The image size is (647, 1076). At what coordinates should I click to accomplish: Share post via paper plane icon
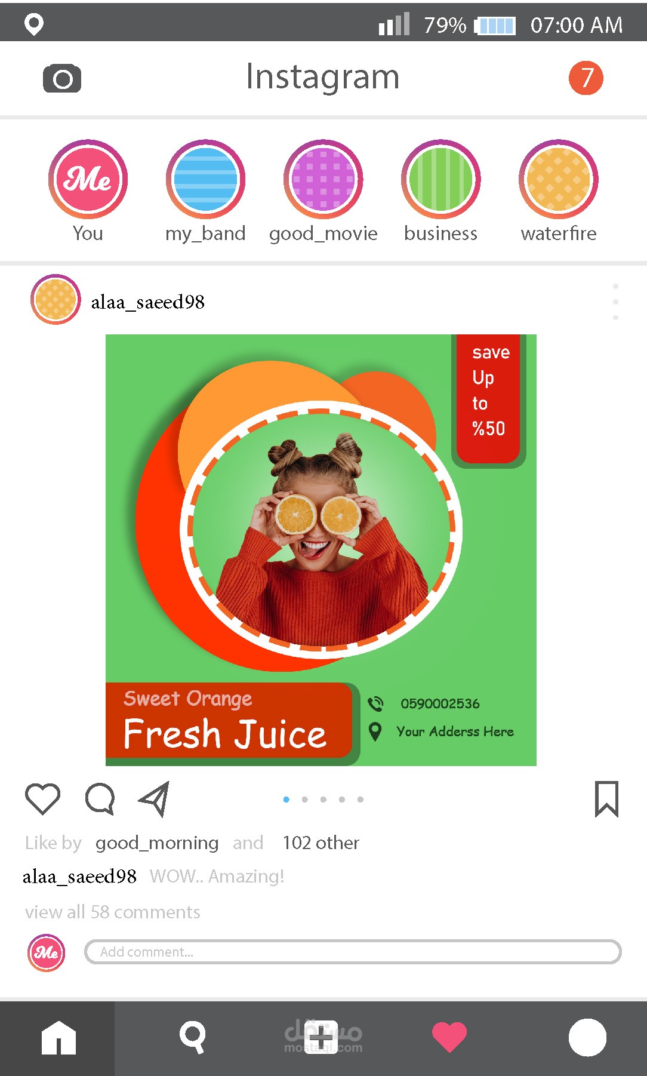pos(155,798)
